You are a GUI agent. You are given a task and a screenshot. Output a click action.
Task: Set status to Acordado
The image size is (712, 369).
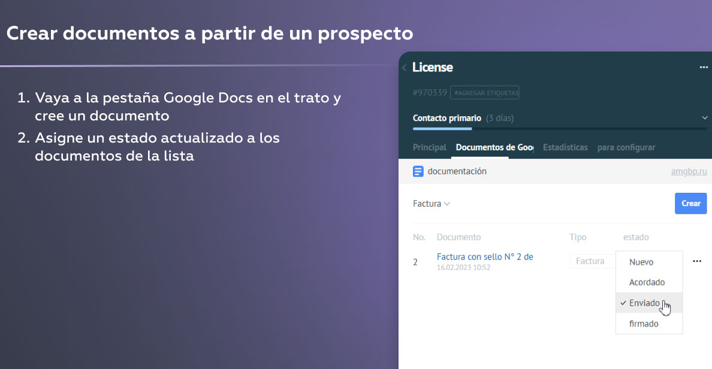coord(647,282)
